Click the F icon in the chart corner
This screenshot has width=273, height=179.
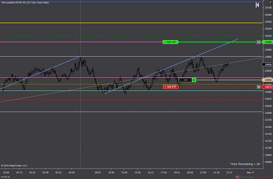point(270,3)
